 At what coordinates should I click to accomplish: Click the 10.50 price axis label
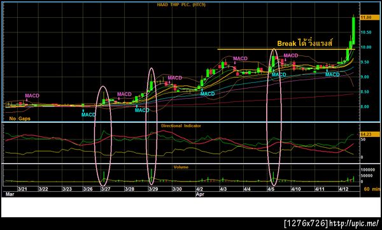[366, 32]
